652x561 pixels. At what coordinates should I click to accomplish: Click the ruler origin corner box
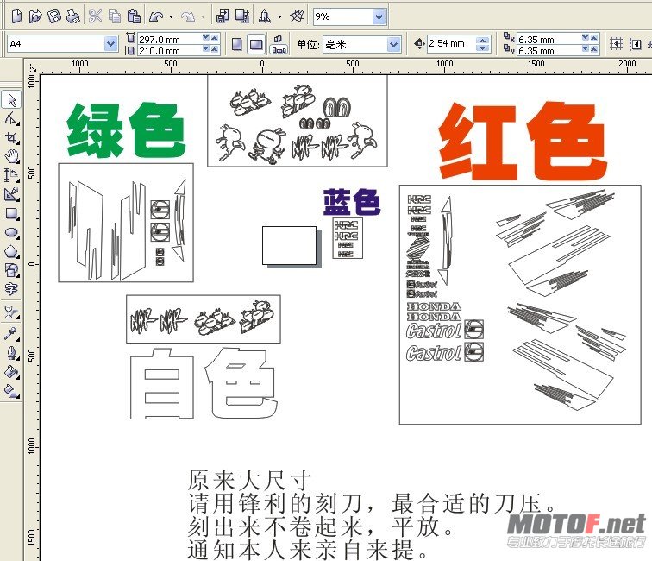point(32,66)
